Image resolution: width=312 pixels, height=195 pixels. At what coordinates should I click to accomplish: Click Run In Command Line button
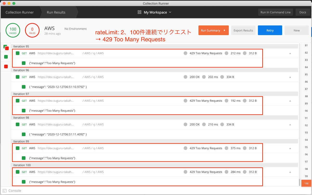276,12
